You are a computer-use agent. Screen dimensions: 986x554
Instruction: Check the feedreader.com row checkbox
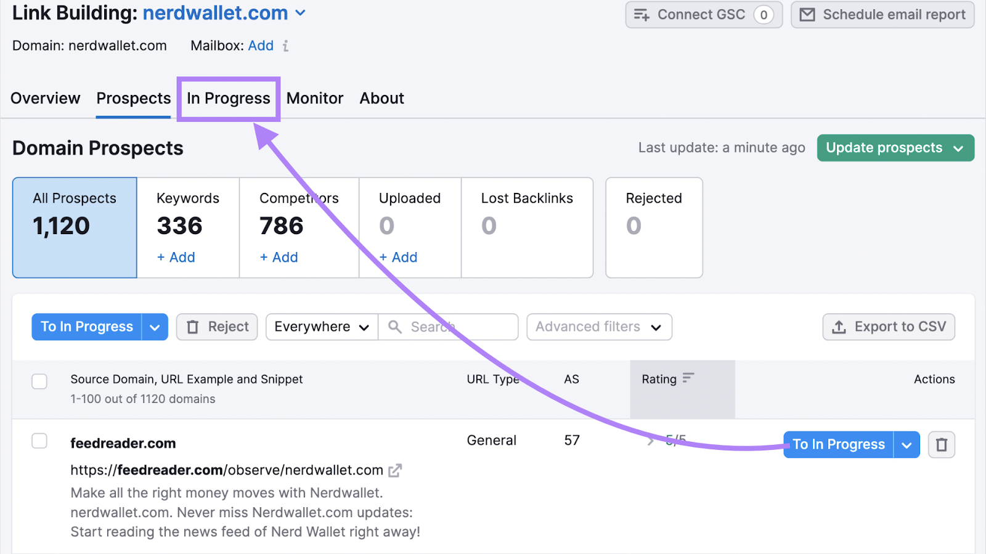coord(39,441)
